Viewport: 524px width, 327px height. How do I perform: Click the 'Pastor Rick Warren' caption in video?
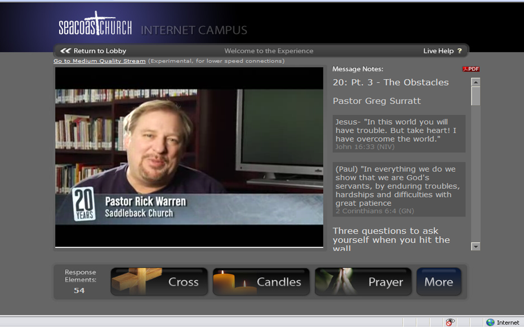(145, 201)
